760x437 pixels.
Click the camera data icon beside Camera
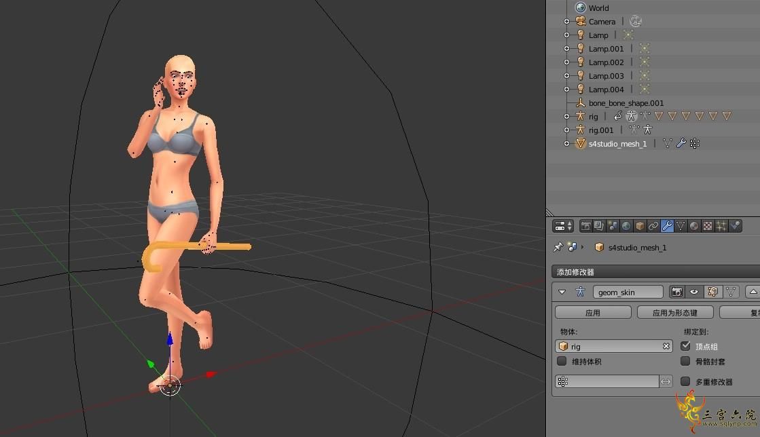click(x=636, y=21)
